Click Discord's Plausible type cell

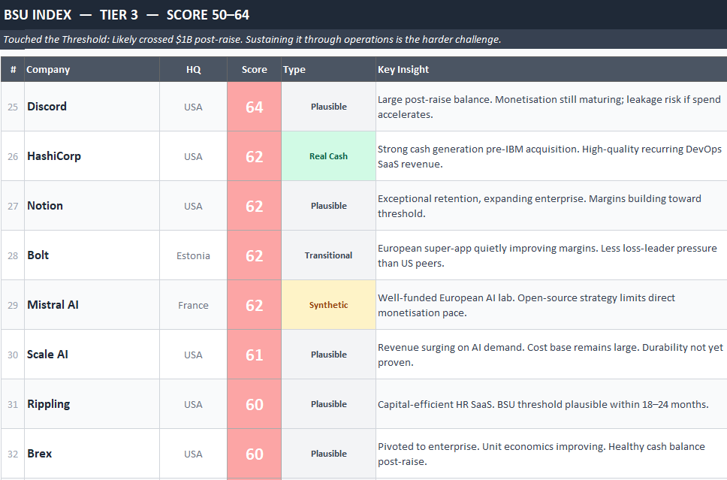[328, 107]
